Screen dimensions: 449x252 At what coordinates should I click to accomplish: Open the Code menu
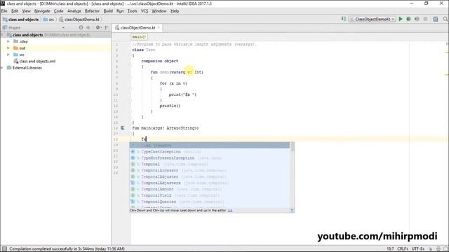tap(59, 11)
